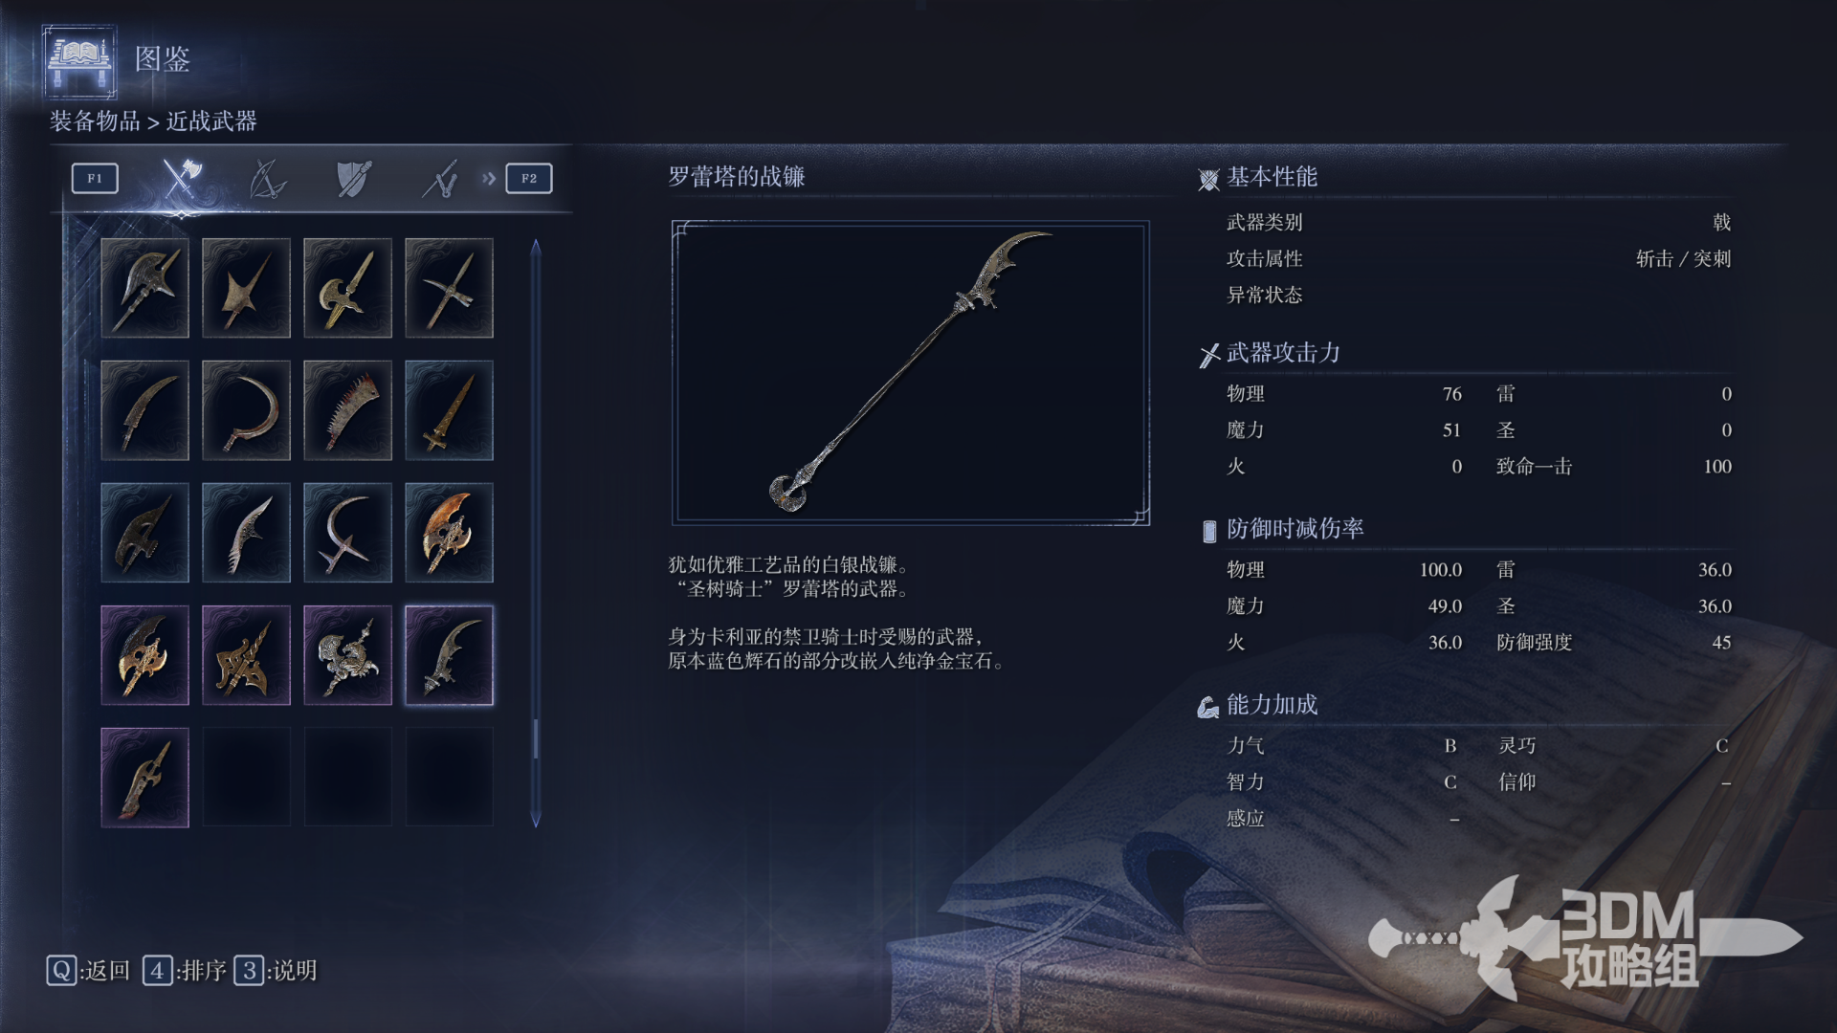Click the scrollbar up arrow
Screen dimensions: 1837x1033
coord(536,247)
